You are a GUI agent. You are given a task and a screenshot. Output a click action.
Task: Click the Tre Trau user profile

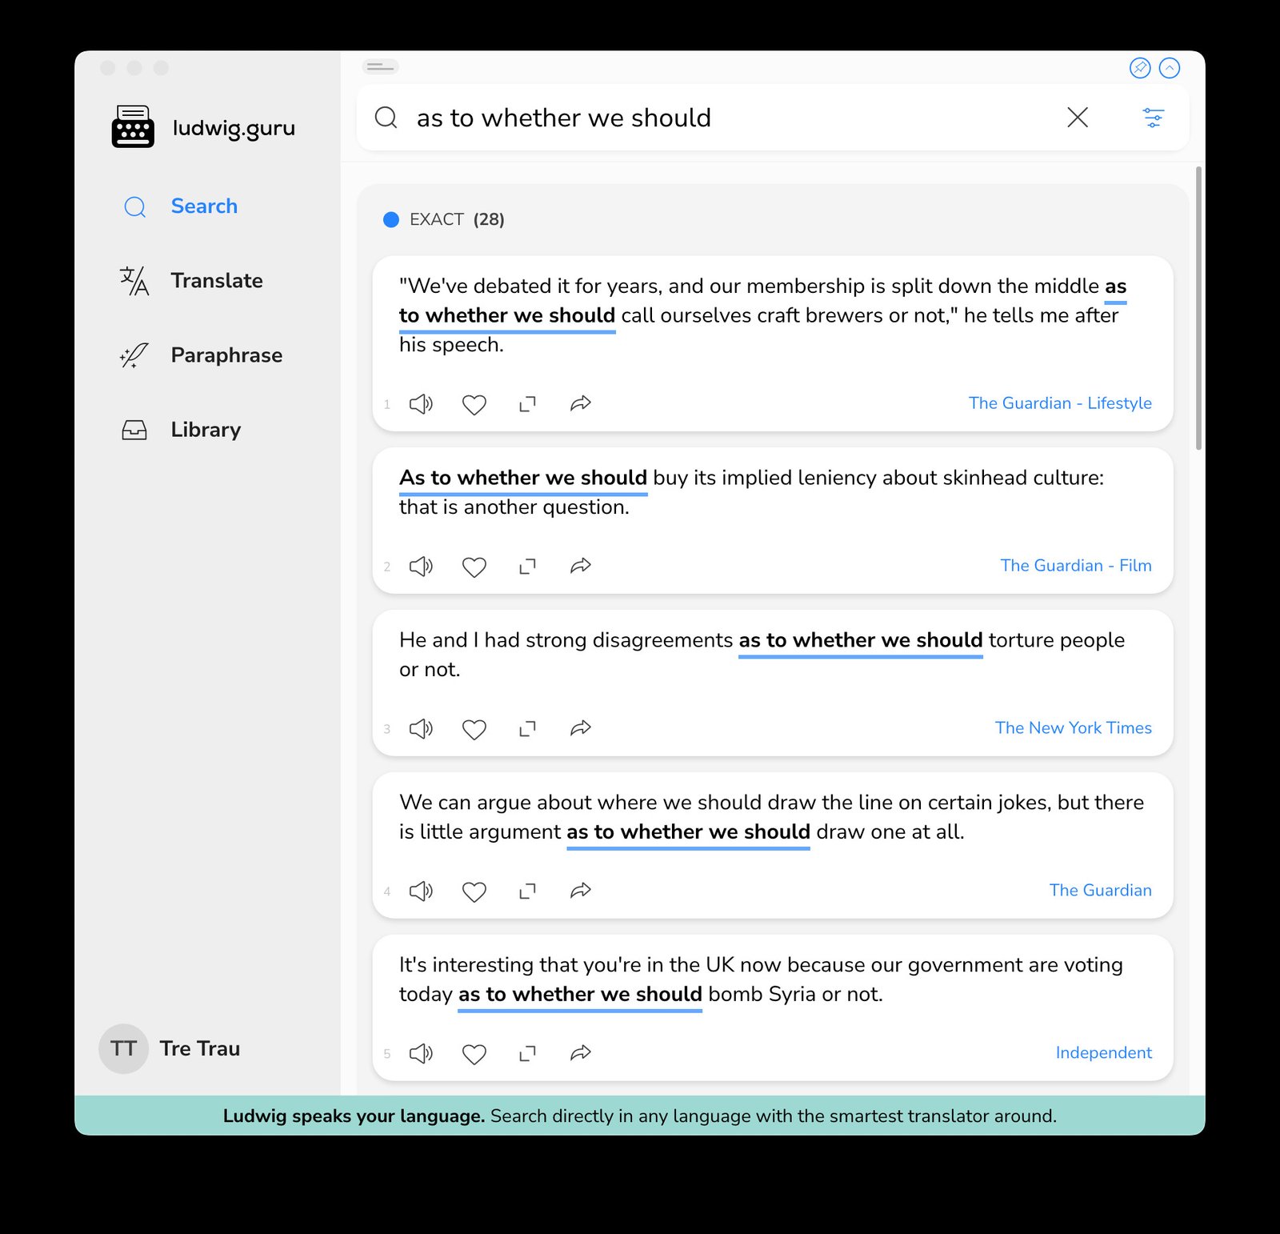[170, 1048]
